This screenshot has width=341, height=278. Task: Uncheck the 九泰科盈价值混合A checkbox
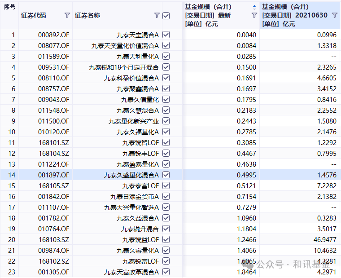(x=166, y=78)
